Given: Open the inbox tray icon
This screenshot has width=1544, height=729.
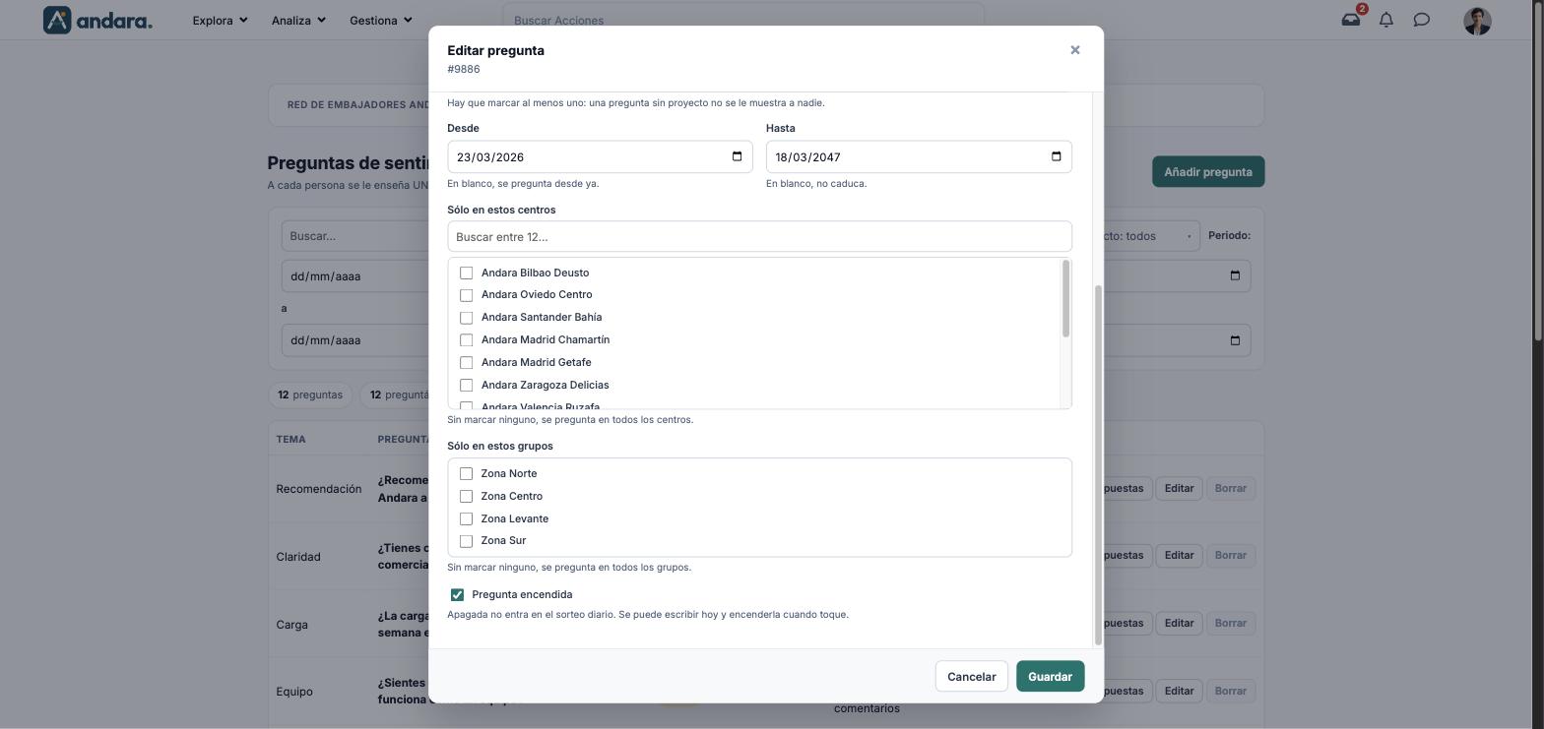Looking at the screenshot, I should click(1351, 20).
